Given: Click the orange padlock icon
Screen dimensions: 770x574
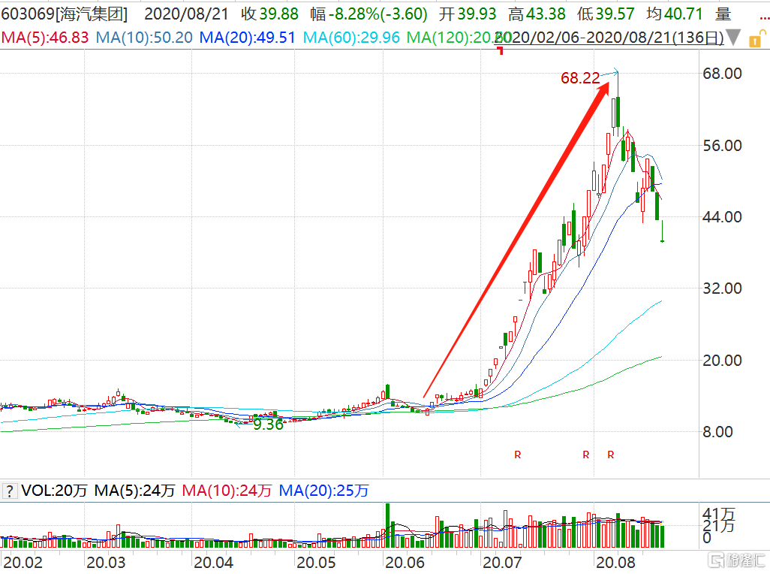Looking at the screenshot, I should click(x=756, y=39).
